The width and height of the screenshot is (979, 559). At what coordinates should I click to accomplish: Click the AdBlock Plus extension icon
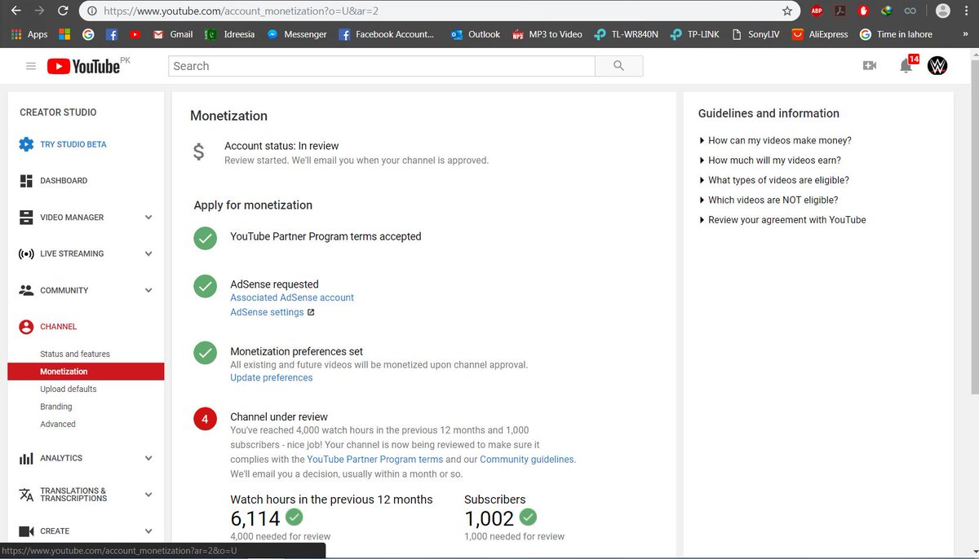point(817,11)
